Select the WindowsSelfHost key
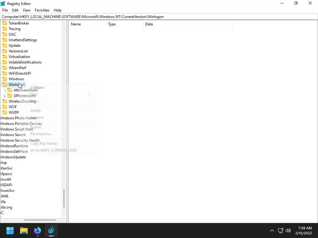 click(14, 151)
